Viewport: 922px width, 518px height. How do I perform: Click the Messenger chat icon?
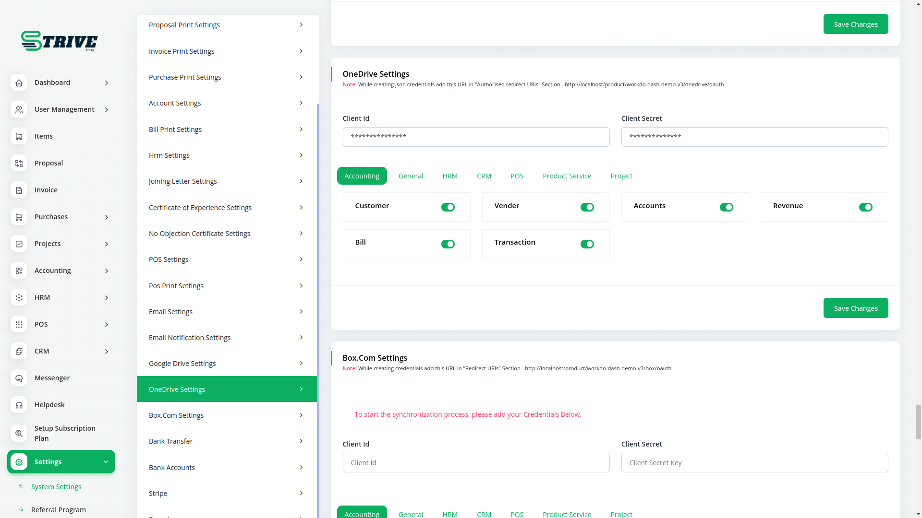(19, 378)
